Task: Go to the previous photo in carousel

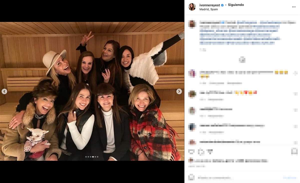Action: point(4,91)
